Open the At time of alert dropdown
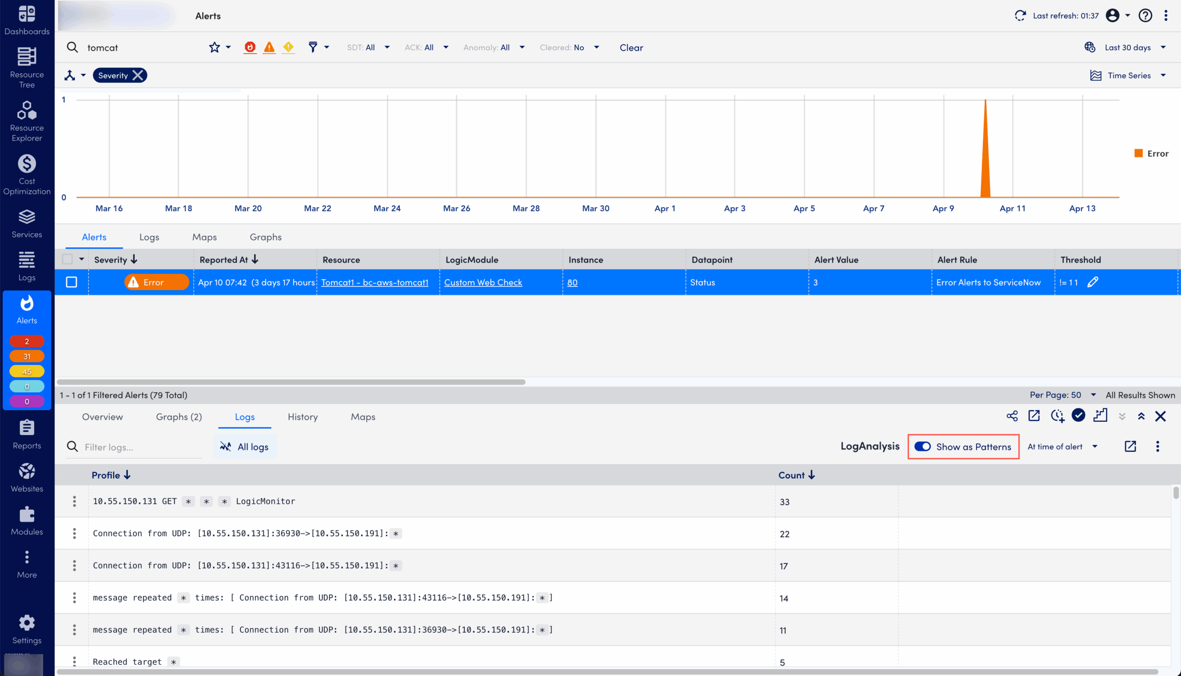The image size is (1181, 676). click(1062, 446)
